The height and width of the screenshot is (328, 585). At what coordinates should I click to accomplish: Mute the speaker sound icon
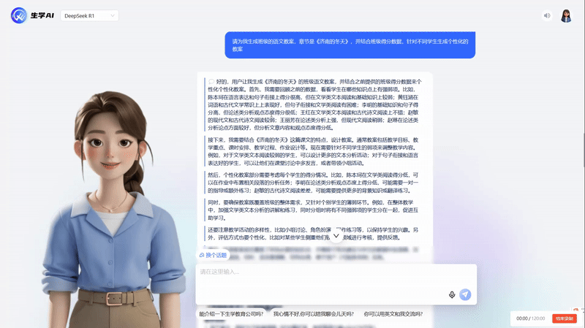(x=546, y=15)
